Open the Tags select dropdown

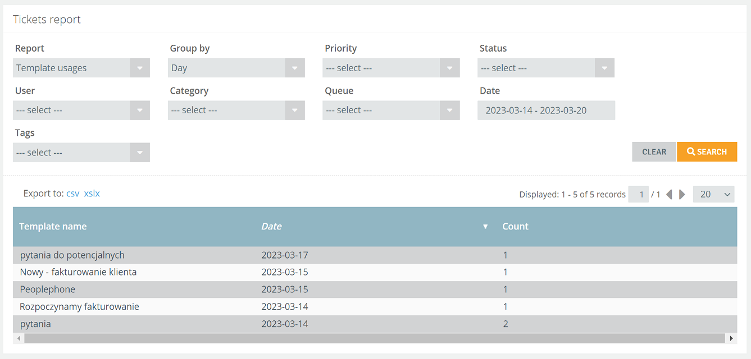(x=81, y=152)
